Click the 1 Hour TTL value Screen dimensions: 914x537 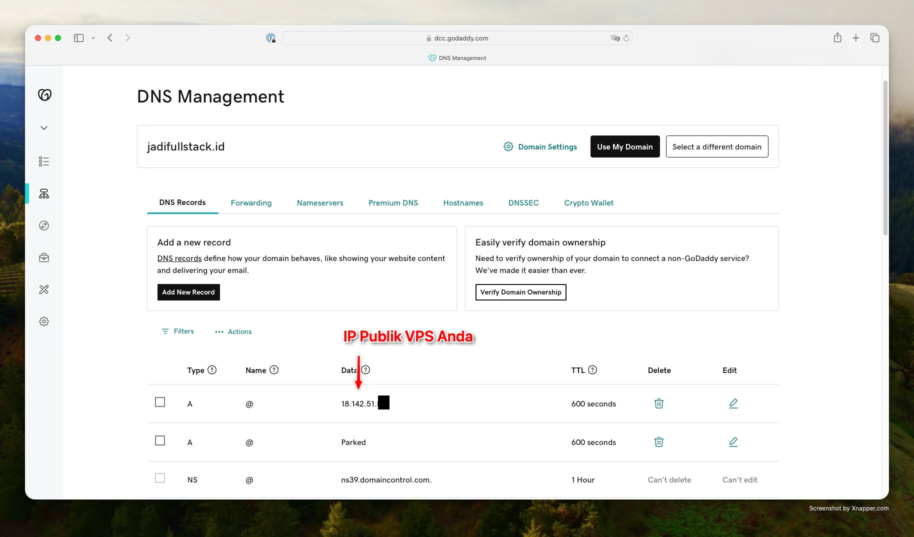pos(583,480)
